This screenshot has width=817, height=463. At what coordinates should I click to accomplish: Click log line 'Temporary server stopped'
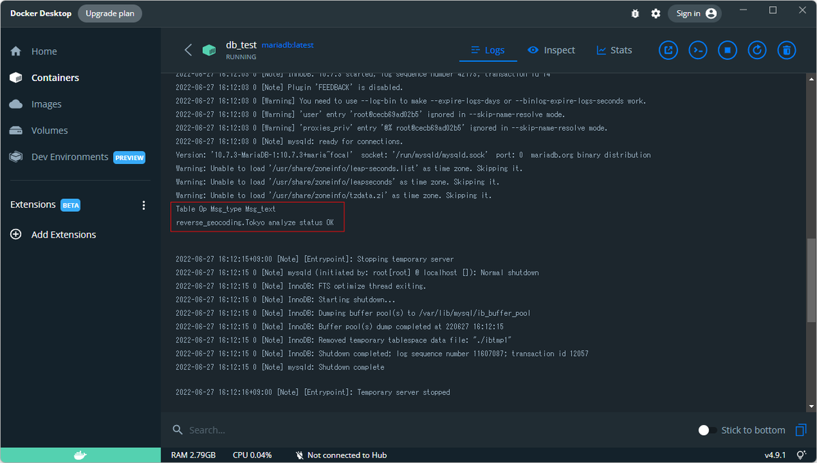(x=313, y=392)
